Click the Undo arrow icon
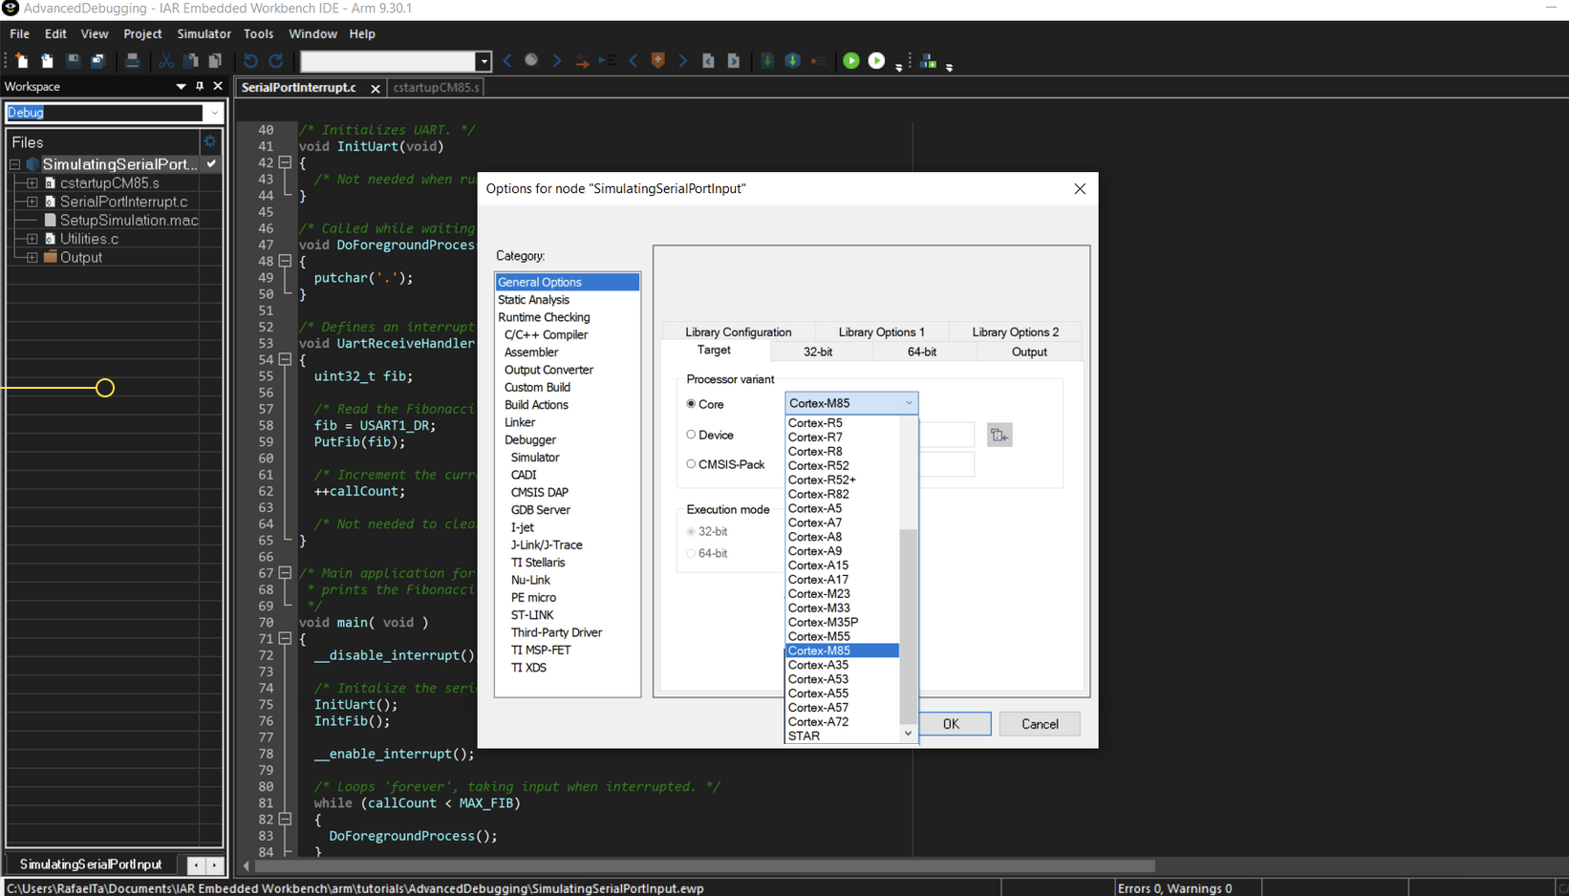The height and width of the screenshot is (896, 1569). (250, 61)
